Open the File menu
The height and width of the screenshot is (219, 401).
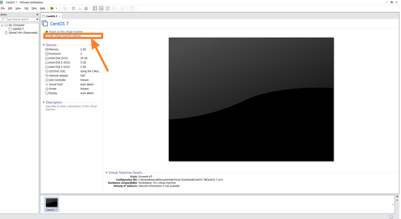(x=3, y=8)
